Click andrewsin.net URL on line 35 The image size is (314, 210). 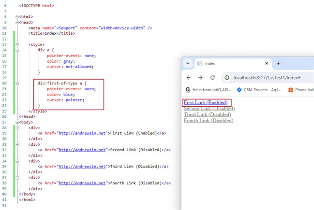tap(82, 167)
